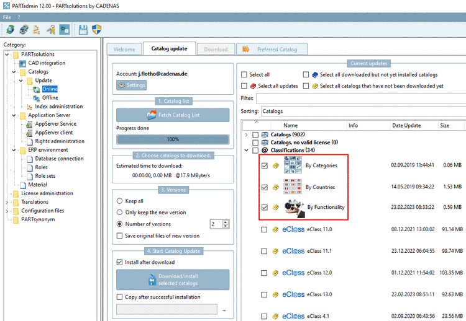This screenshot has width=466, height=321.
Task: Collapse the Application Server node
Action: tap(14, 115)
